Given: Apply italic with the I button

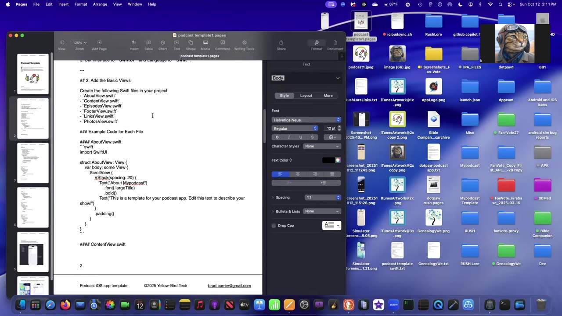Looking at the screenshot, I should 289,137.
